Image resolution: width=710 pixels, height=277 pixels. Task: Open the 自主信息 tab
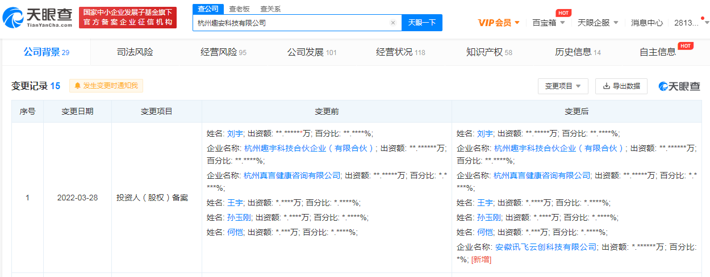[658, 52]
